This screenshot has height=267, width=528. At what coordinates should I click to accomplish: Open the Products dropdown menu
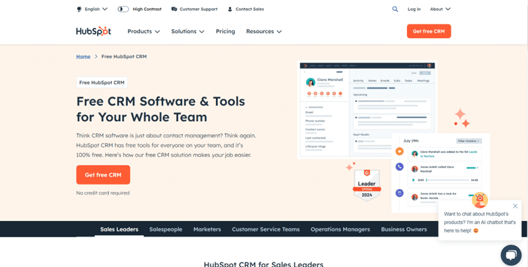point(144,31)
